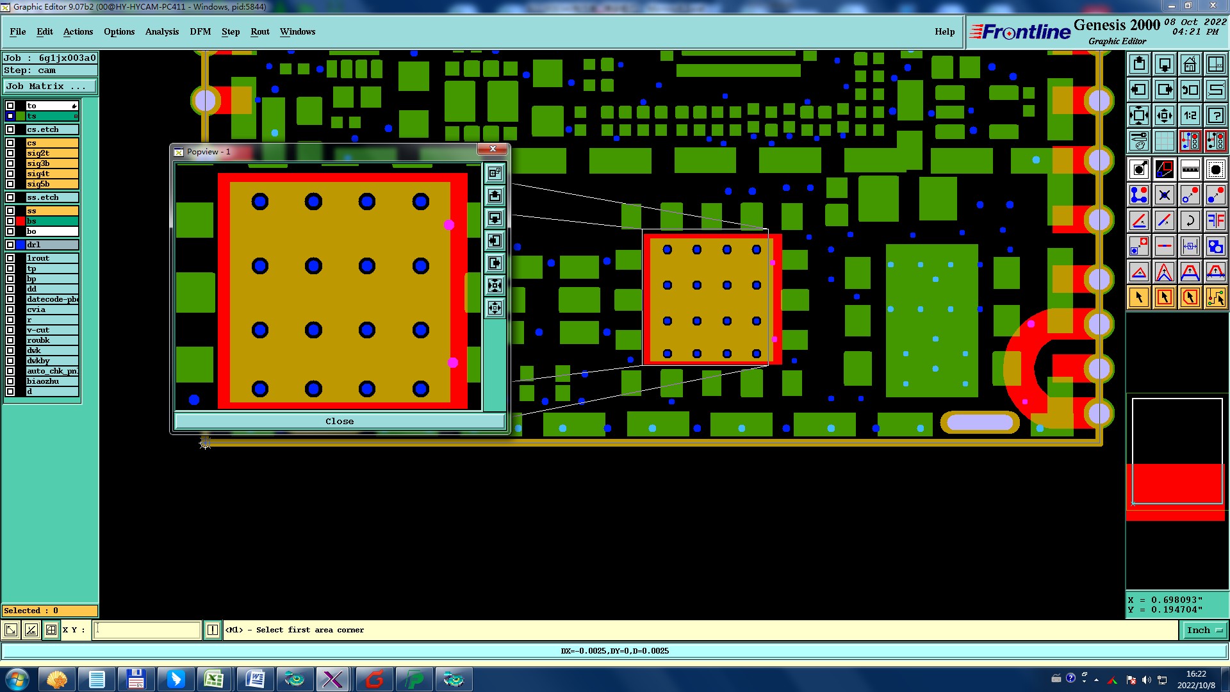The height and width of the screenshot is (692, 1230).
Task: Open the Windows Start button
Action: 17,679
